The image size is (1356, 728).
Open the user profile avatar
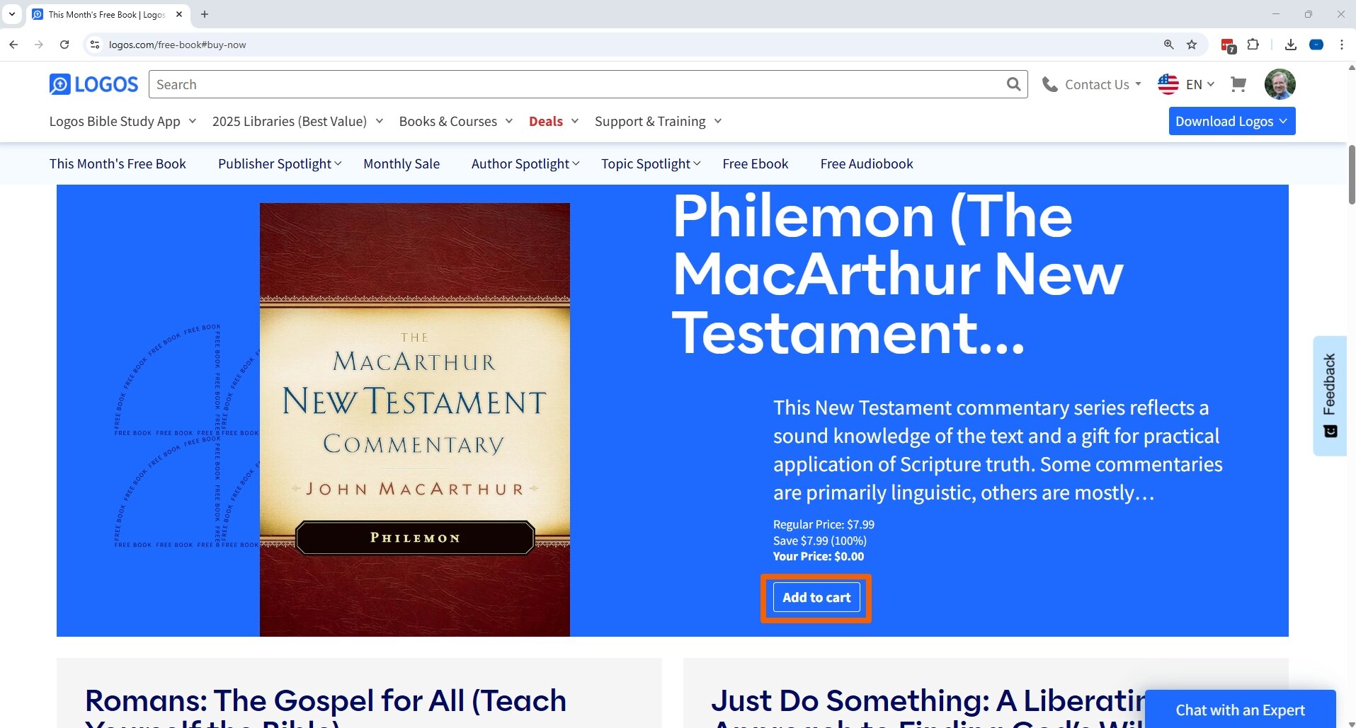pos(1280,84)
